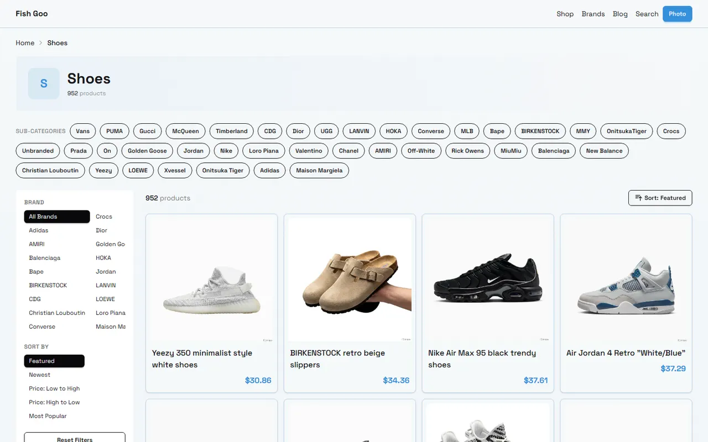Viewport: 708px width, 442px height.
Task: Click the Reset Filters button
Action: pyautogui.click(x=75, y=439)
